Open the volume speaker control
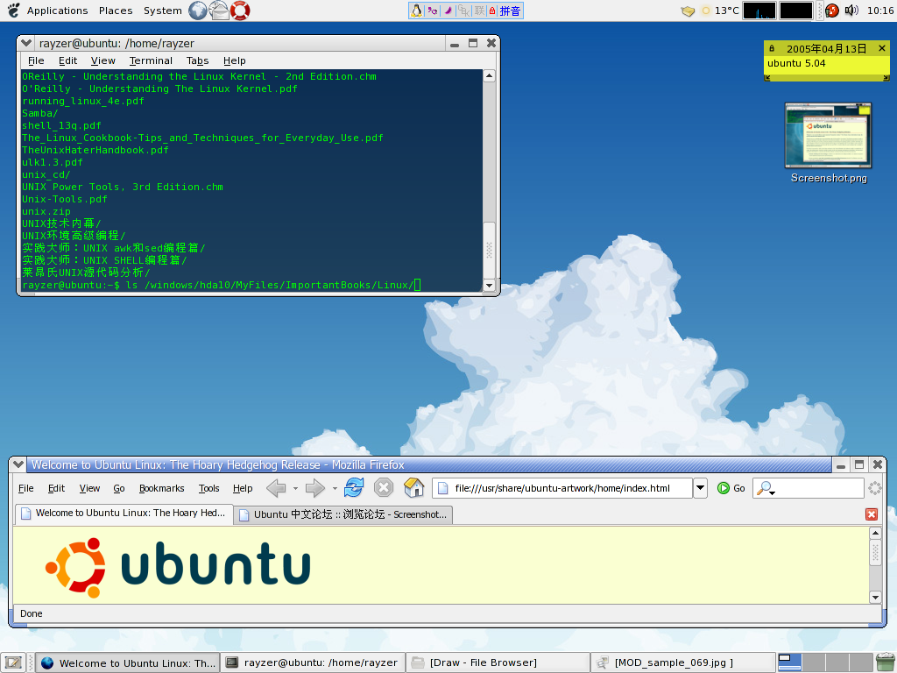 (x=851, y=11)
